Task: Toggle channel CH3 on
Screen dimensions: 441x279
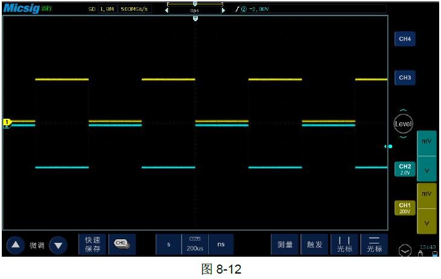Action: pos(404,78)
